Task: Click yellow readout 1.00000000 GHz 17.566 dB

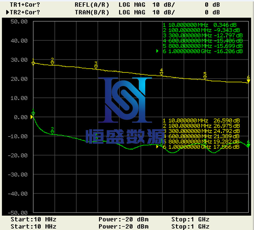Action: tap(201, 147)
